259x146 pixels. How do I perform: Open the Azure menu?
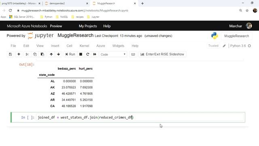coord(101,46)
